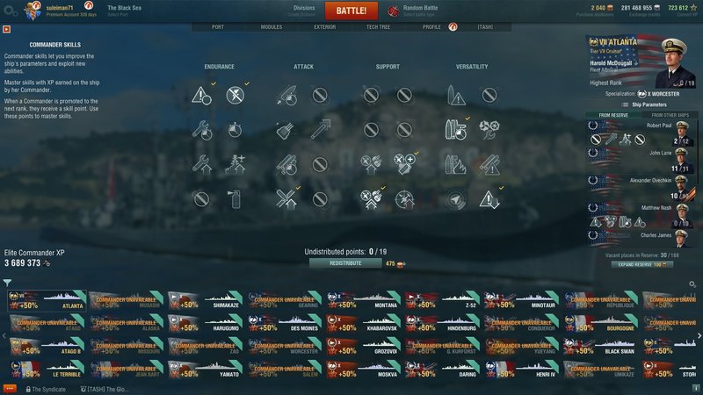Switch to the Tech Tree tab
Screen dimensions: 703x395
coord(378,27)
